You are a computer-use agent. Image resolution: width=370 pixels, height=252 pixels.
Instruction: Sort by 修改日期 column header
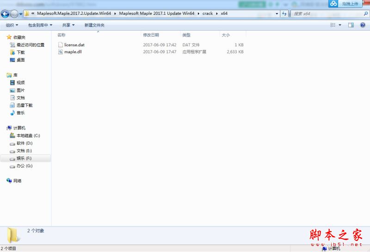tap(151, 35)
